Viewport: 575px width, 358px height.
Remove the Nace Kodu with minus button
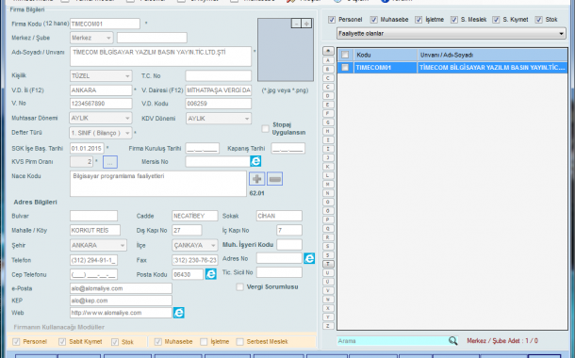[274, 179]
